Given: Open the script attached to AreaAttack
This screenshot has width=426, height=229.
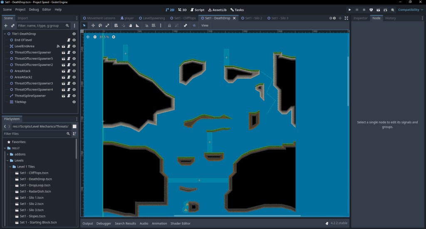Looking at the screenshot, I should [69, 71].
